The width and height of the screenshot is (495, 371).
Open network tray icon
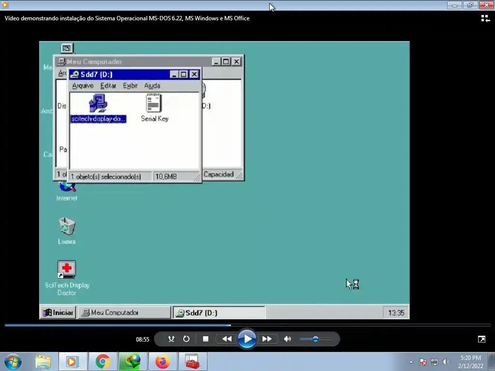[435, 362]
